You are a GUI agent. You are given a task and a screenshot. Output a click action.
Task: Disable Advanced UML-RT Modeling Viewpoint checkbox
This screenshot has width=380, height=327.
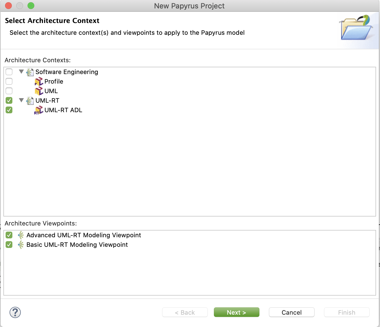pos(9,235)
